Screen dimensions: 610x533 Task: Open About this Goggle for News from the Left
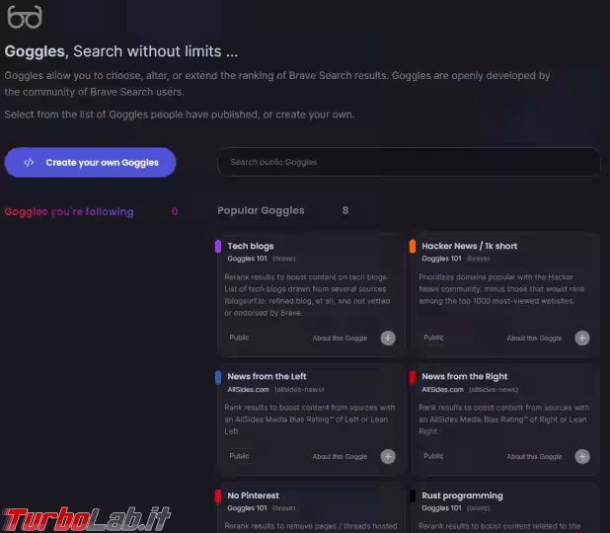(340, 456)
